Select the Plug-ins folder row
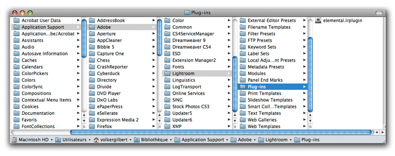Viewport: 395px width, 156px height. tap(273, 87)
